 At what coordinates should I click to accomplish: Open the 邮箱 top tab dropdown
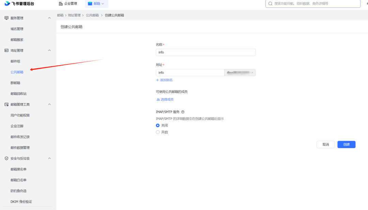tap(96, 4)
